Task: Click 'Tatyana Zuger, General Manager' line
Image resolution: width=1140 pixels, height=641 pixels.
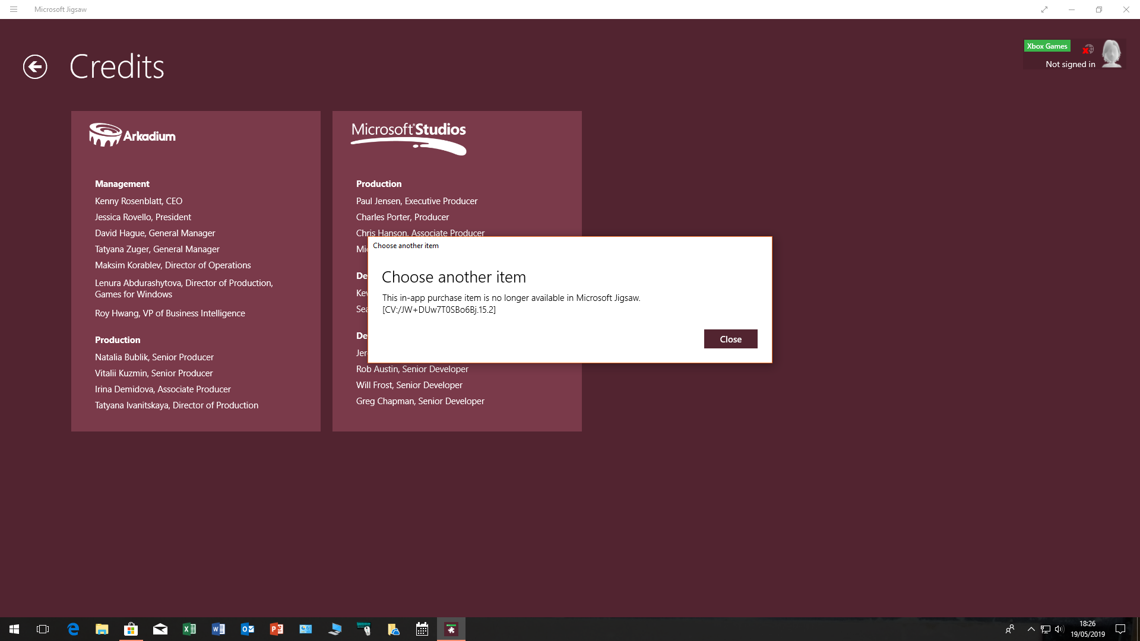Action: pos(157,249)
